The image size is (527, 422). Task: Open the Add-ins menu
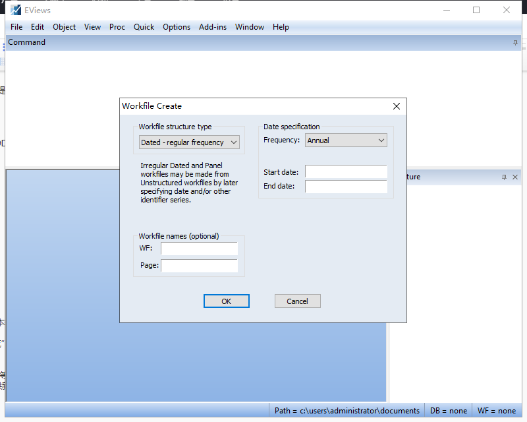pos(212,27)
